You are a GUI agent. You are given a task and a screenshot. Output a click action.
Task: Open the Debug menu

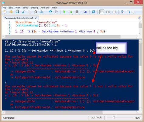pyautogui.click(x=34, y=8)
